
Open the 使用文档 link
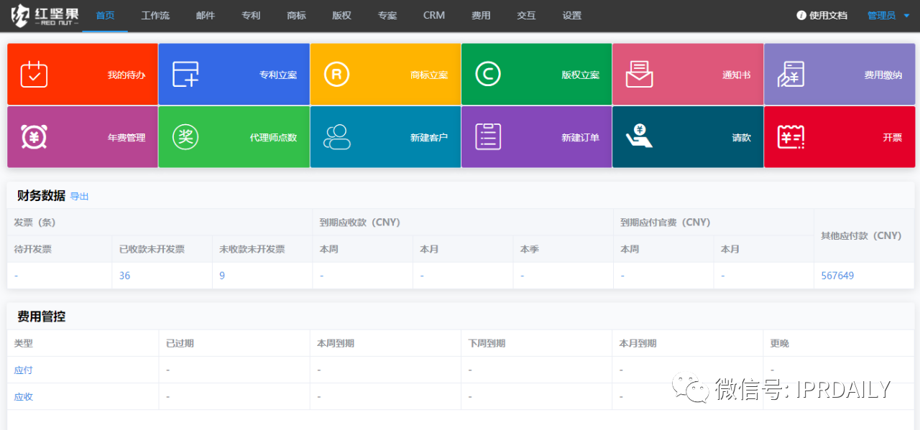pos(828,15)
